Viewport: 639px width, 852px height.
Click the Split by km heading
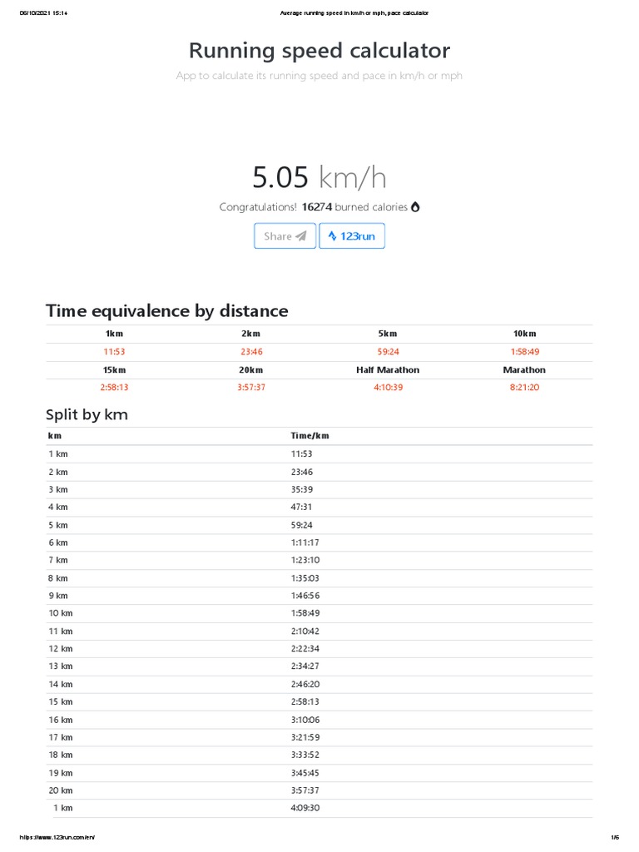pyautogui.click(x=87, y=414)
